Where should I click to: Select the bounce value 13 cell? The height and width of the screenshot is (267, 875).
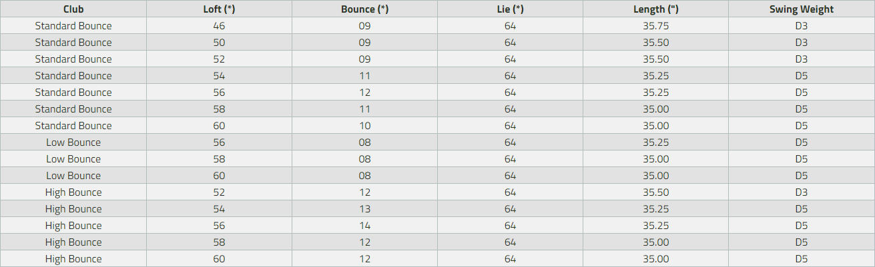(x=364, y=209)
